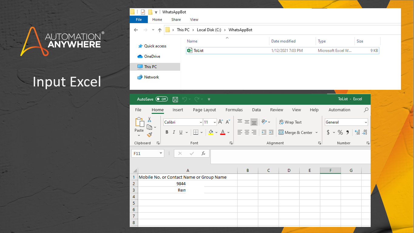
Task: Select the ToList Excel file in Explorer
Action: tap(199, 51)
